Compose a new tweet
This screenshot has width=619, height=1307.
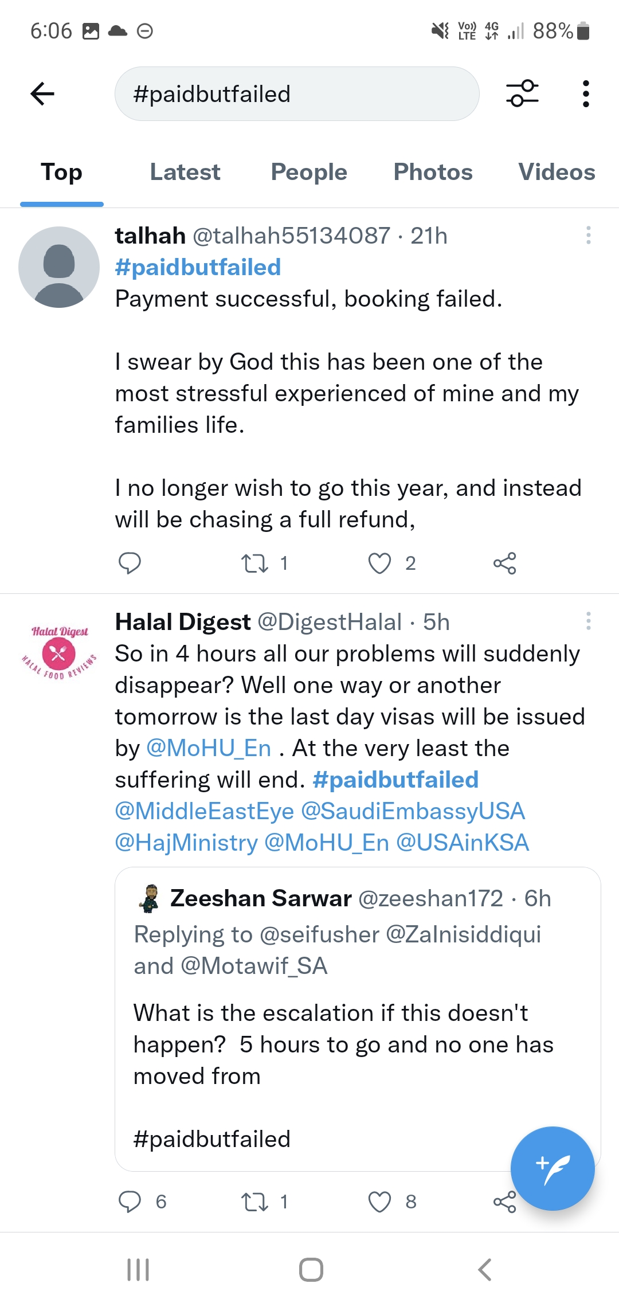pos(552,1168)
